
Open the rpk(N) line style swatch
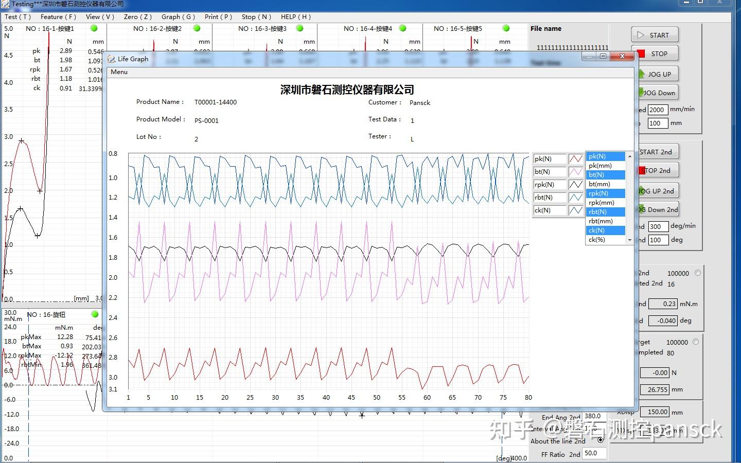coord(576,185)
